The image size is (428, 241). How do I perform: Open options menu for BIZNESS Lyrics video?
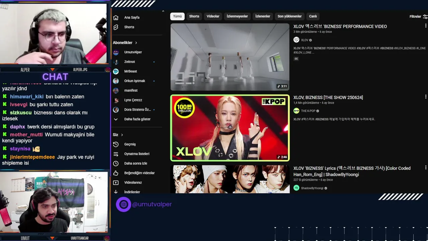click(426, 167)
